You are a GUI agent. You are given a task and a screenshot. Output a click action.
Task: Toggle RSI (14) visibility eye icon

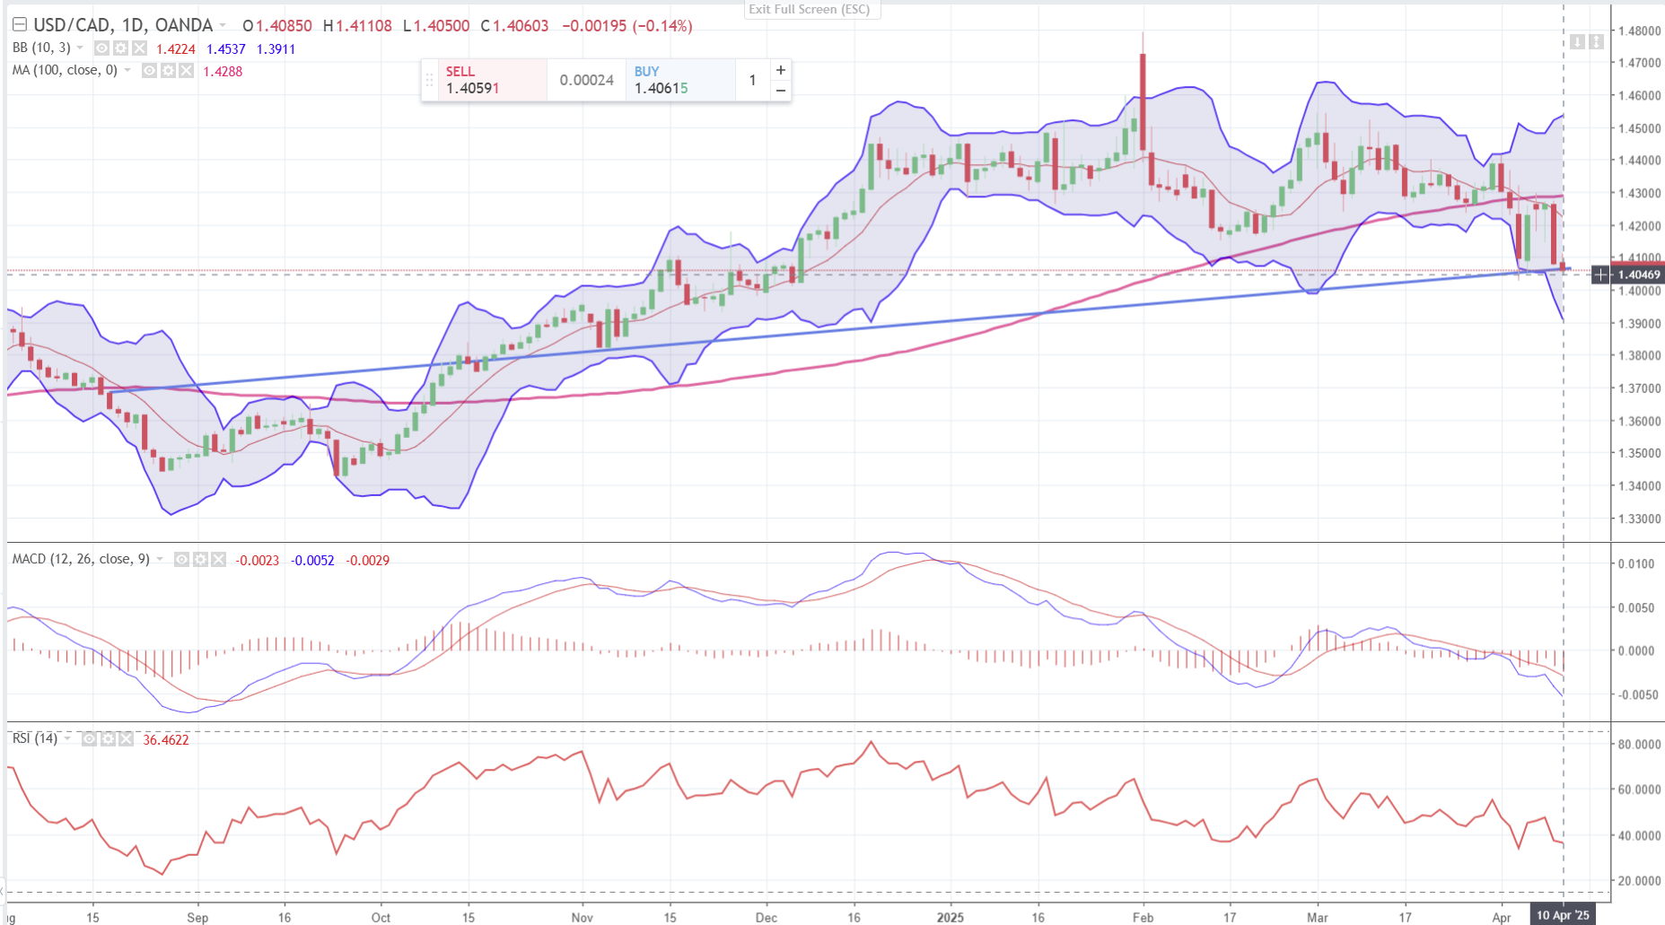pyautogui.click(x=89, y=739)
